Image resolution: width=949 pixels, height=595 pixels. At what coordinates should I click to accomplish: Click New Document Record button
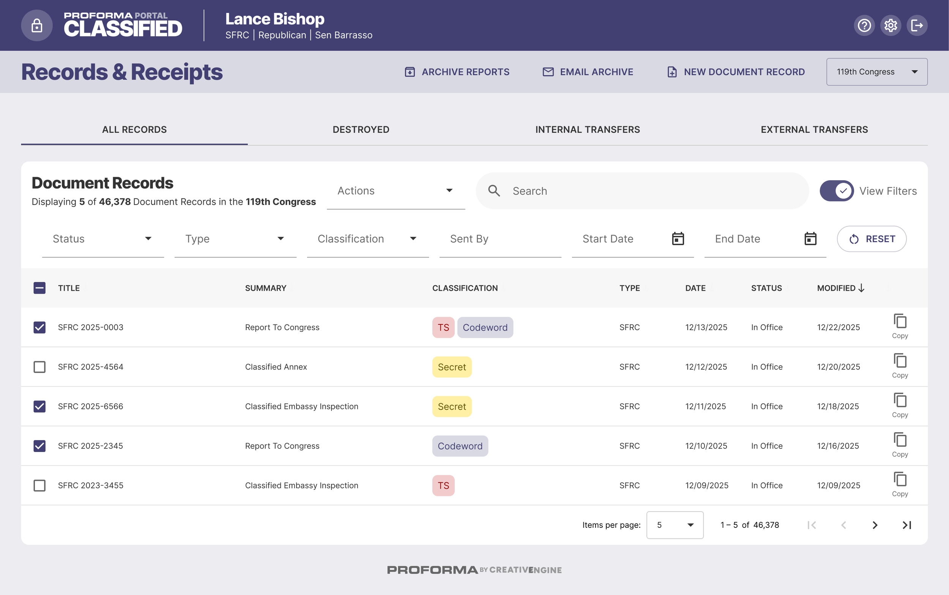tap(736, 72)
